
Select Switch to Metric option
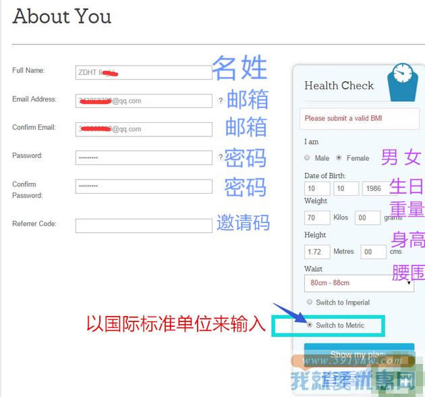pos(310,325)
